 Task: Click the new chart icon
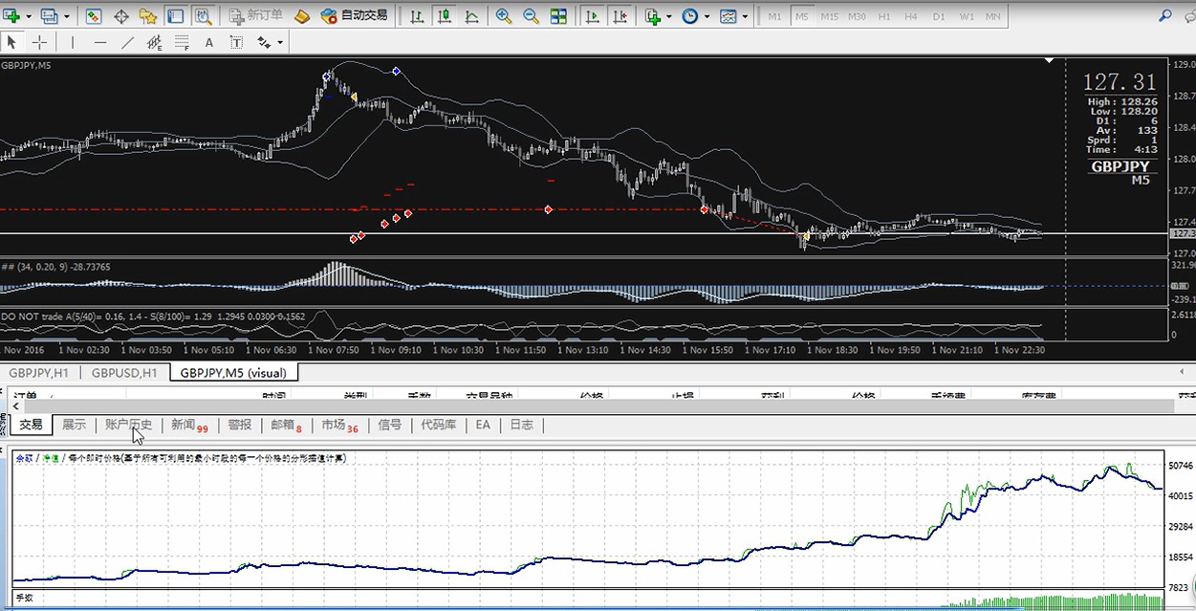coord(11,16)
